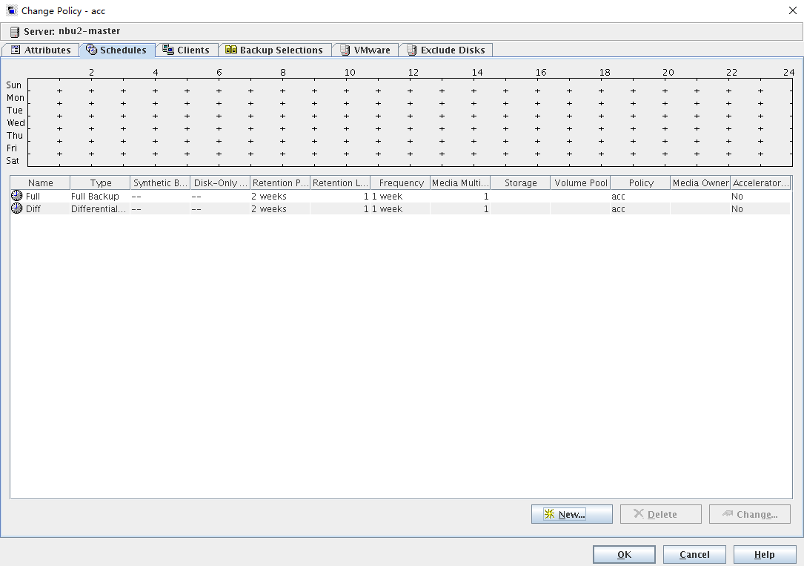Select the Differential schedule type cell

[x=99, y=209]
